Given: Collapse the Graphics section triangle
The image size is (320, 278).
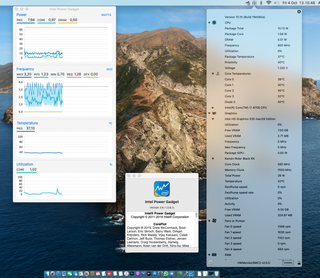Looking at the screenshot, I should coord(209,113).
